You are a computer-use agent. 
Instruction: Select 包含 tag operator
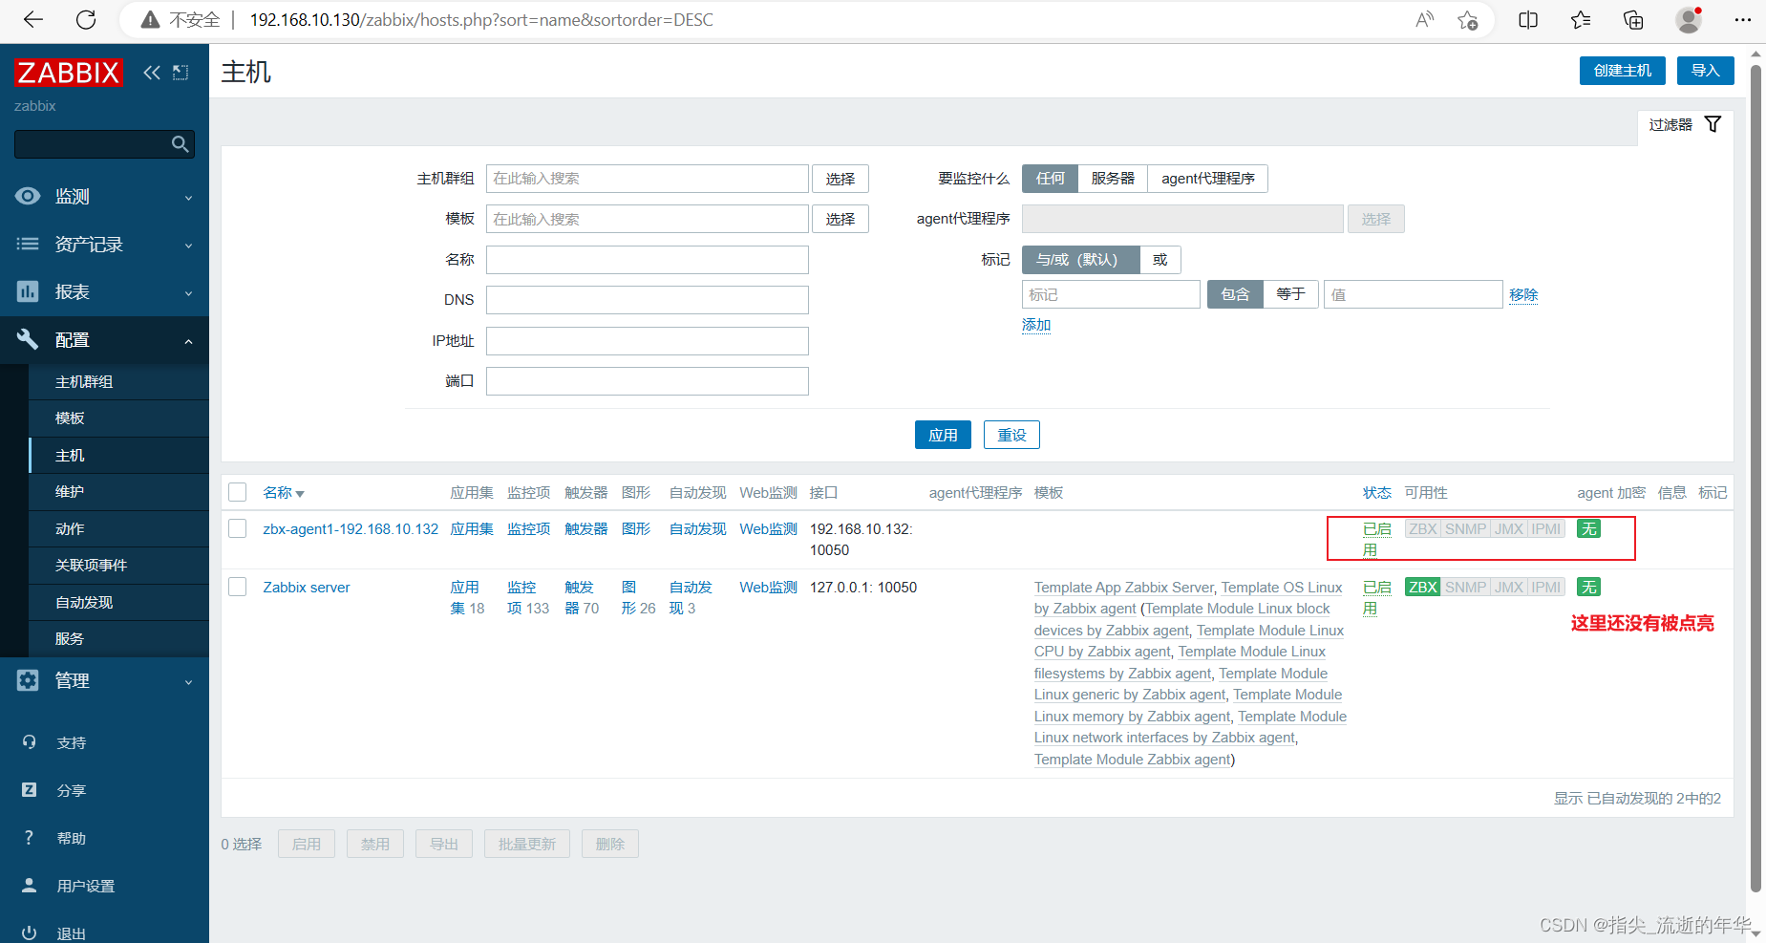coord(1235,294)
